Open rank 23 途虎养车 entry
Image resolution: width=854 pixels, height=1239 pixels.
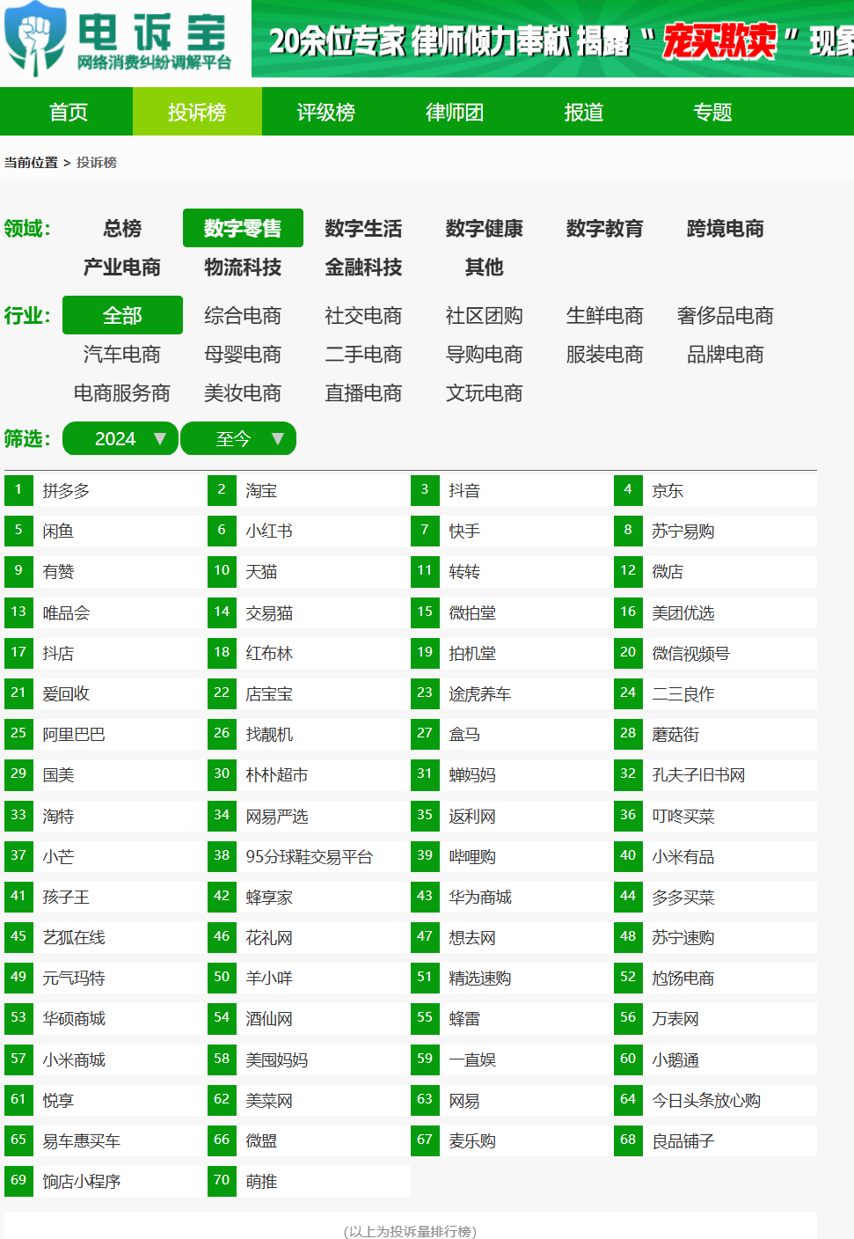512,694
